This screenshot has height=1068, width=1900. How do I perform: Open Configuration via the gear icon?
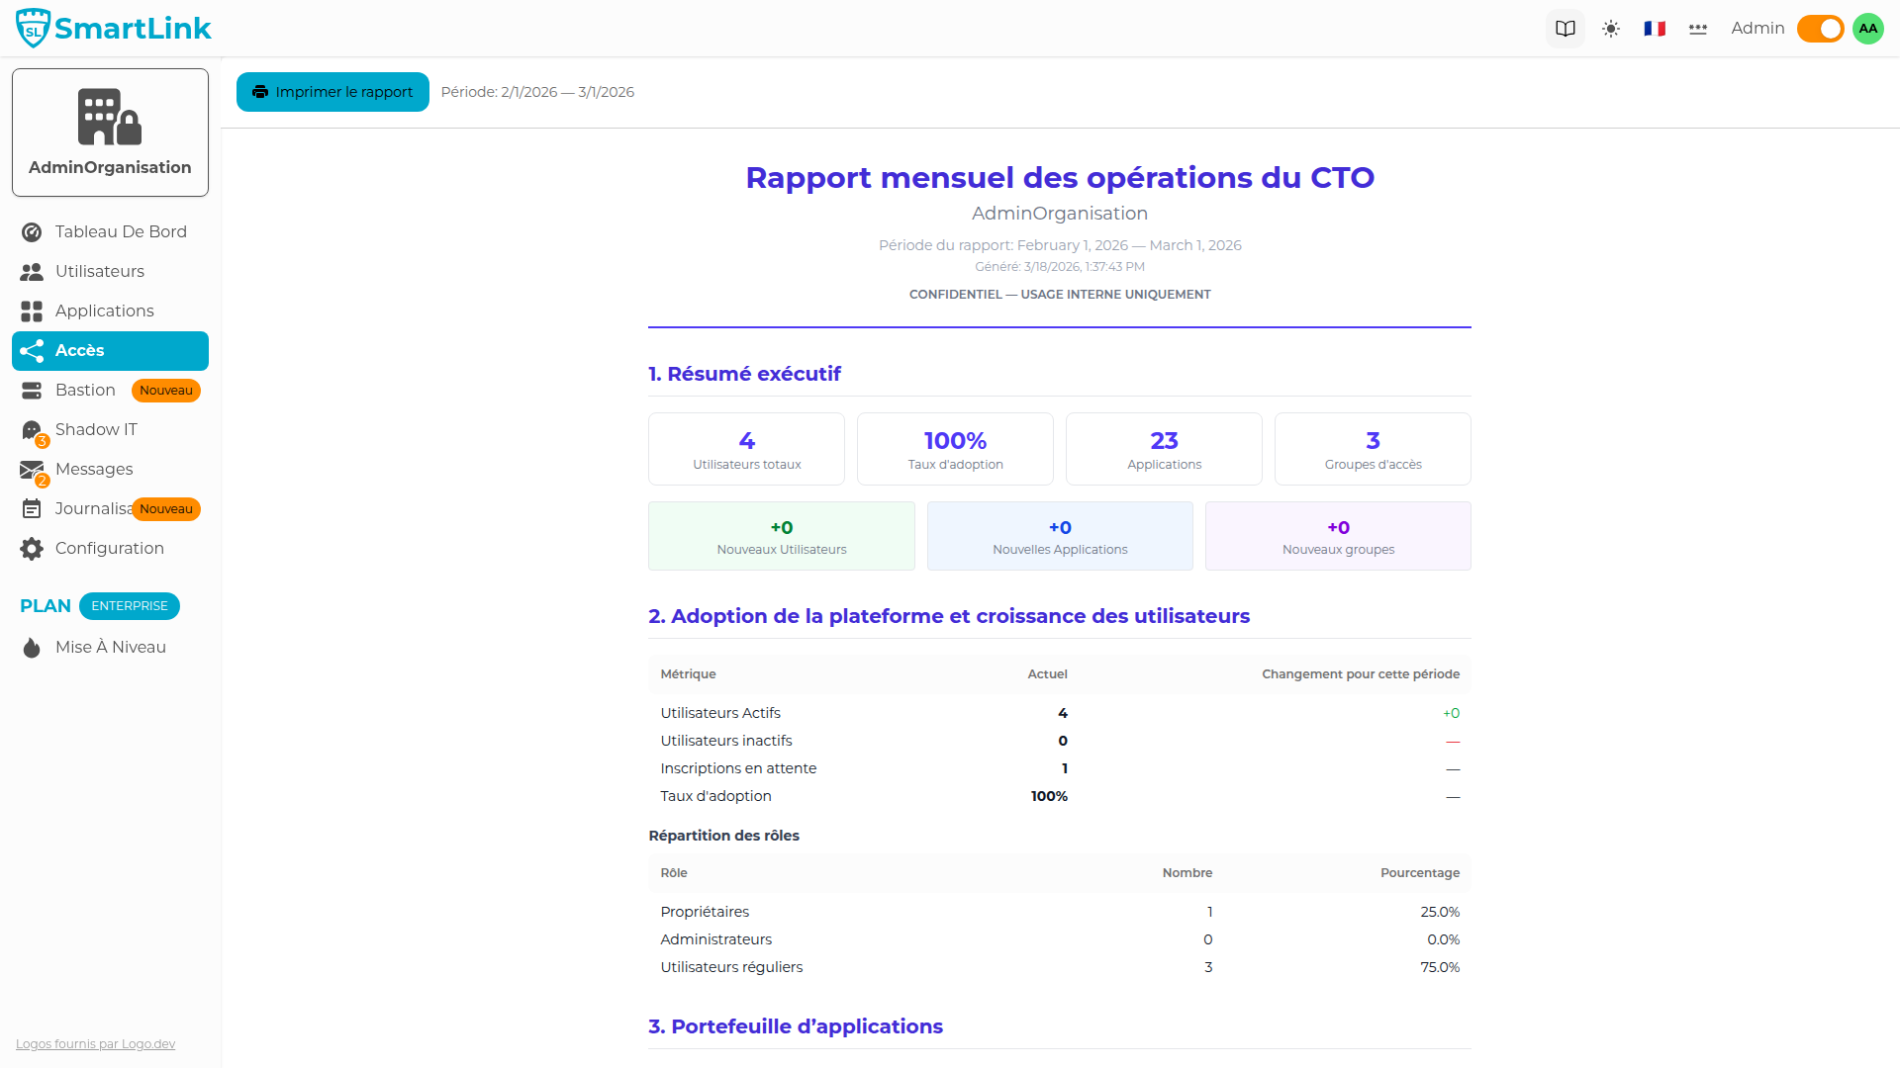click(x=109, y=548)
